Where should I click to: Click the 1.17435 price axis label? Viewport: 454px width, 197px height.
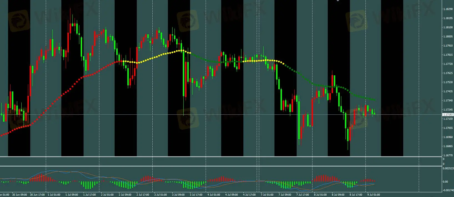tap(448, 91)
